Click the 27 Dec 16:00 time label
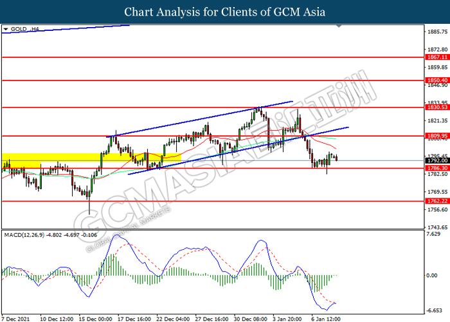Screen dimensions: 450x322 coord(212,319)
